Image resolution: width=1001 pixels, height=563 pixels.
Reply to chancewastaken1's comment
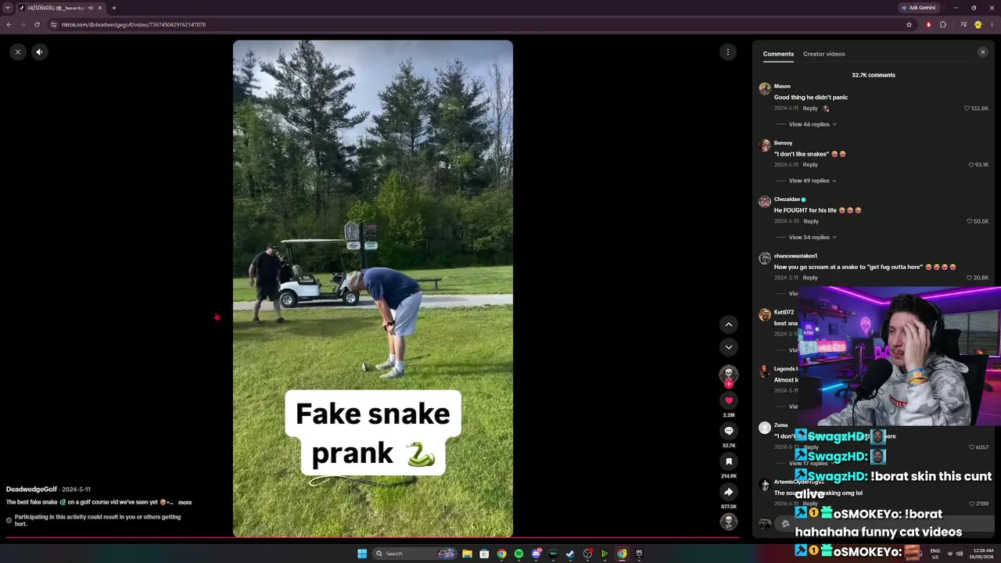(x=810, y=278)
